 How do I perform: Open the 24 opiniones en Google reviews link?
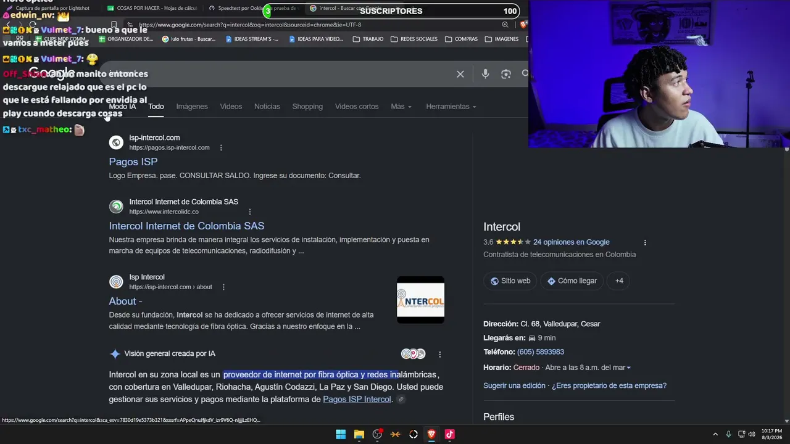[x=572, y=242]
